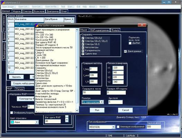This screenshot has height=138, width=182.
Task: Toggle the Спектры S(k,f) checkbox
Action: pos(83,44)
